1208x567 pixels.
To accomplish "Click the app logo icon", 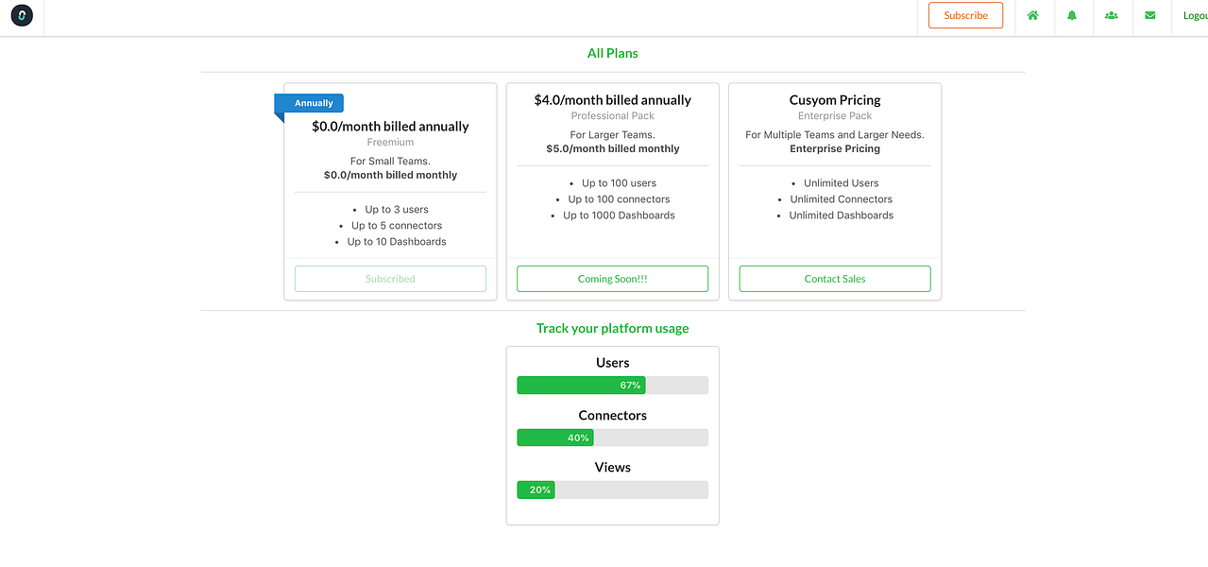I will [22, 15].
